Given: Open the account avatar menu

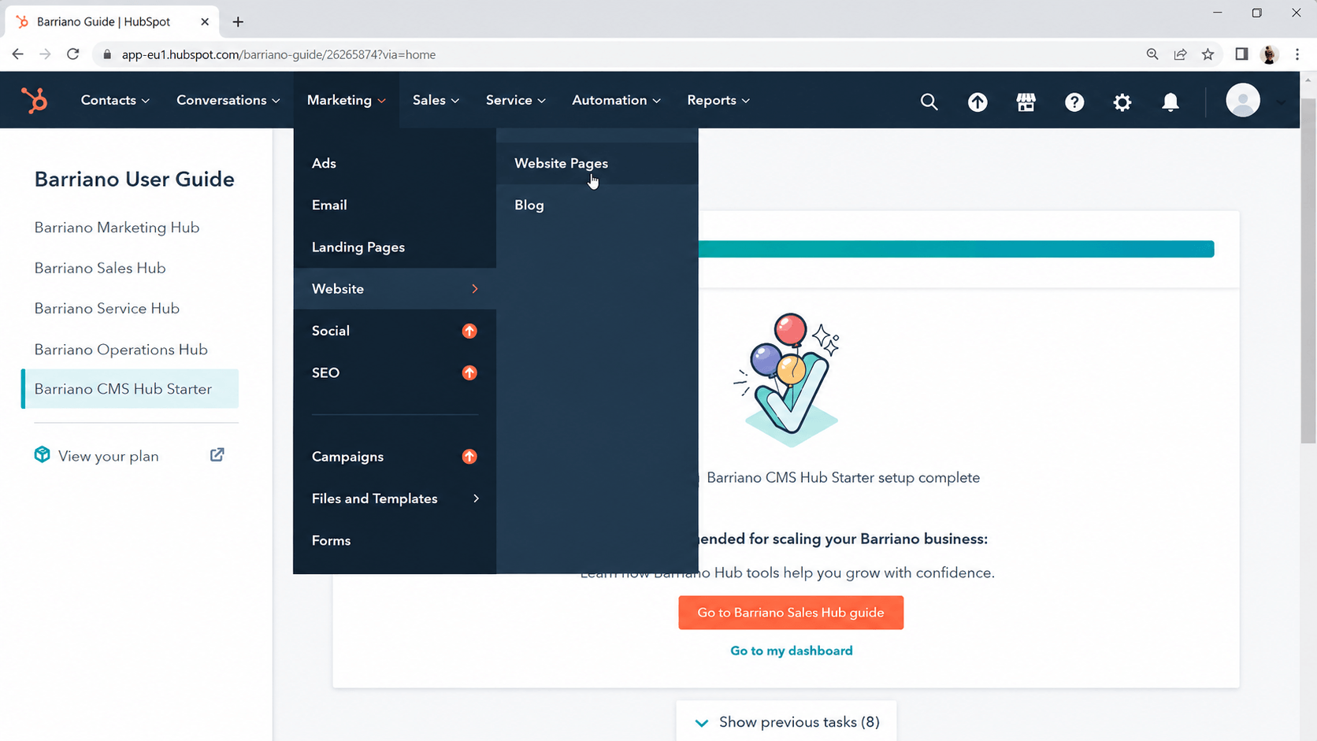Looking at the screenshot, I should (1243, 101).
